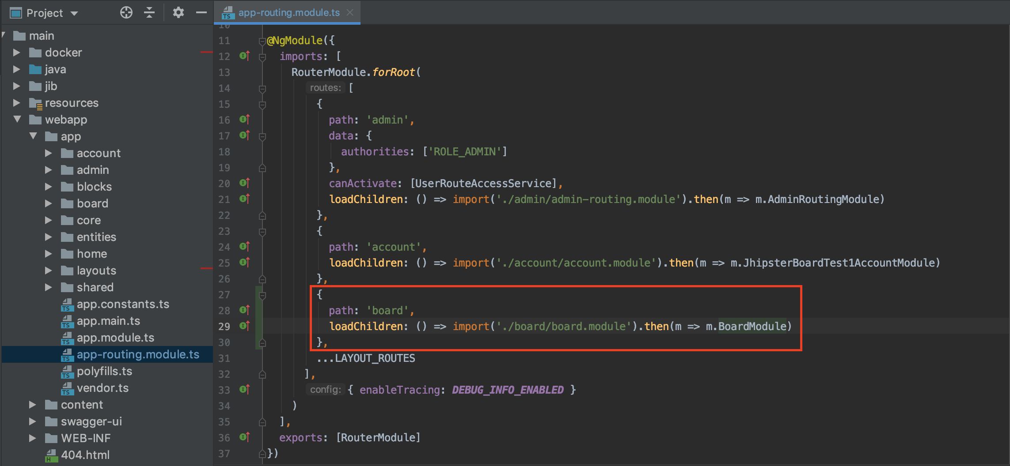Viewport: 1010px width, 466px height.
Task: Select 404.html file in tree
Action: point(85,455)
